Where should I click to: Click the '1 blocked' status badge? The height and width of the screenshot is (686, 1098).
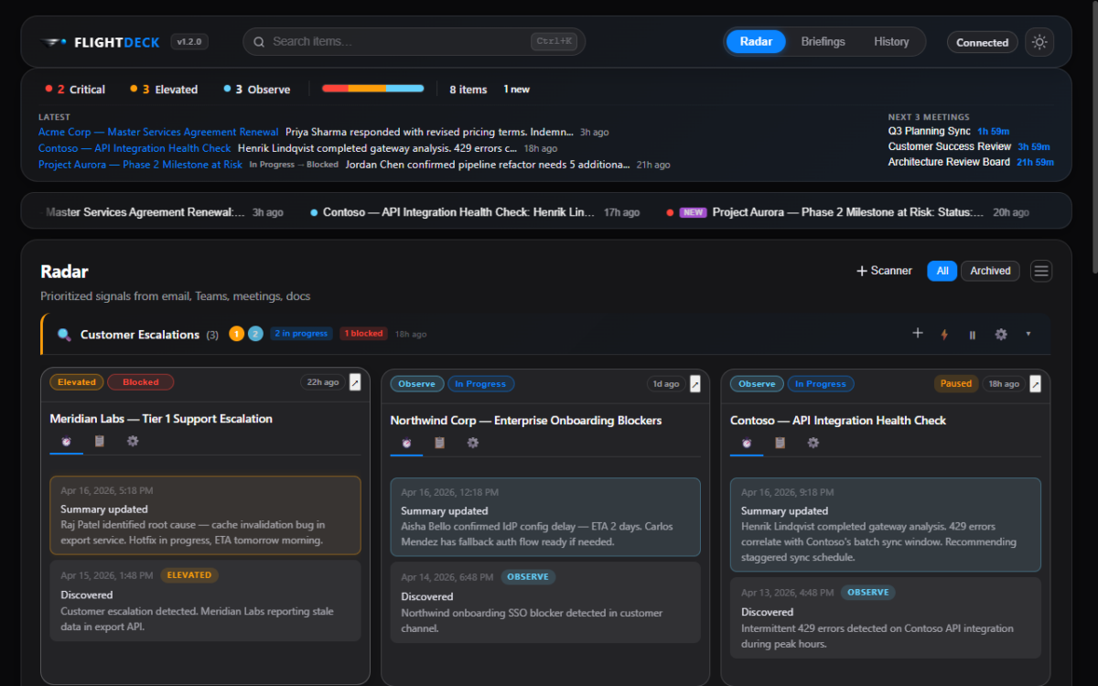coord(363,334)
